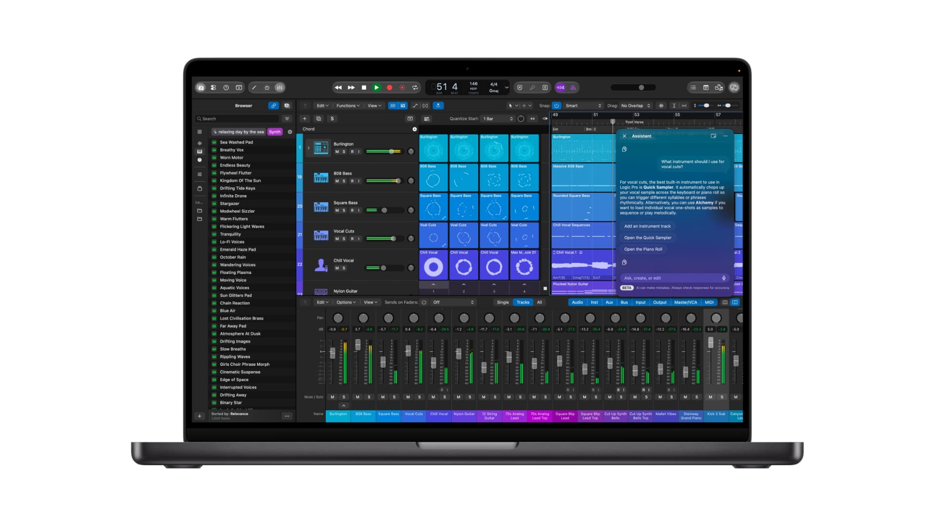Screen dimensions: 935x526
Task: Remove the Synth search tag with the clear button
Action: [x=290, y=132]
